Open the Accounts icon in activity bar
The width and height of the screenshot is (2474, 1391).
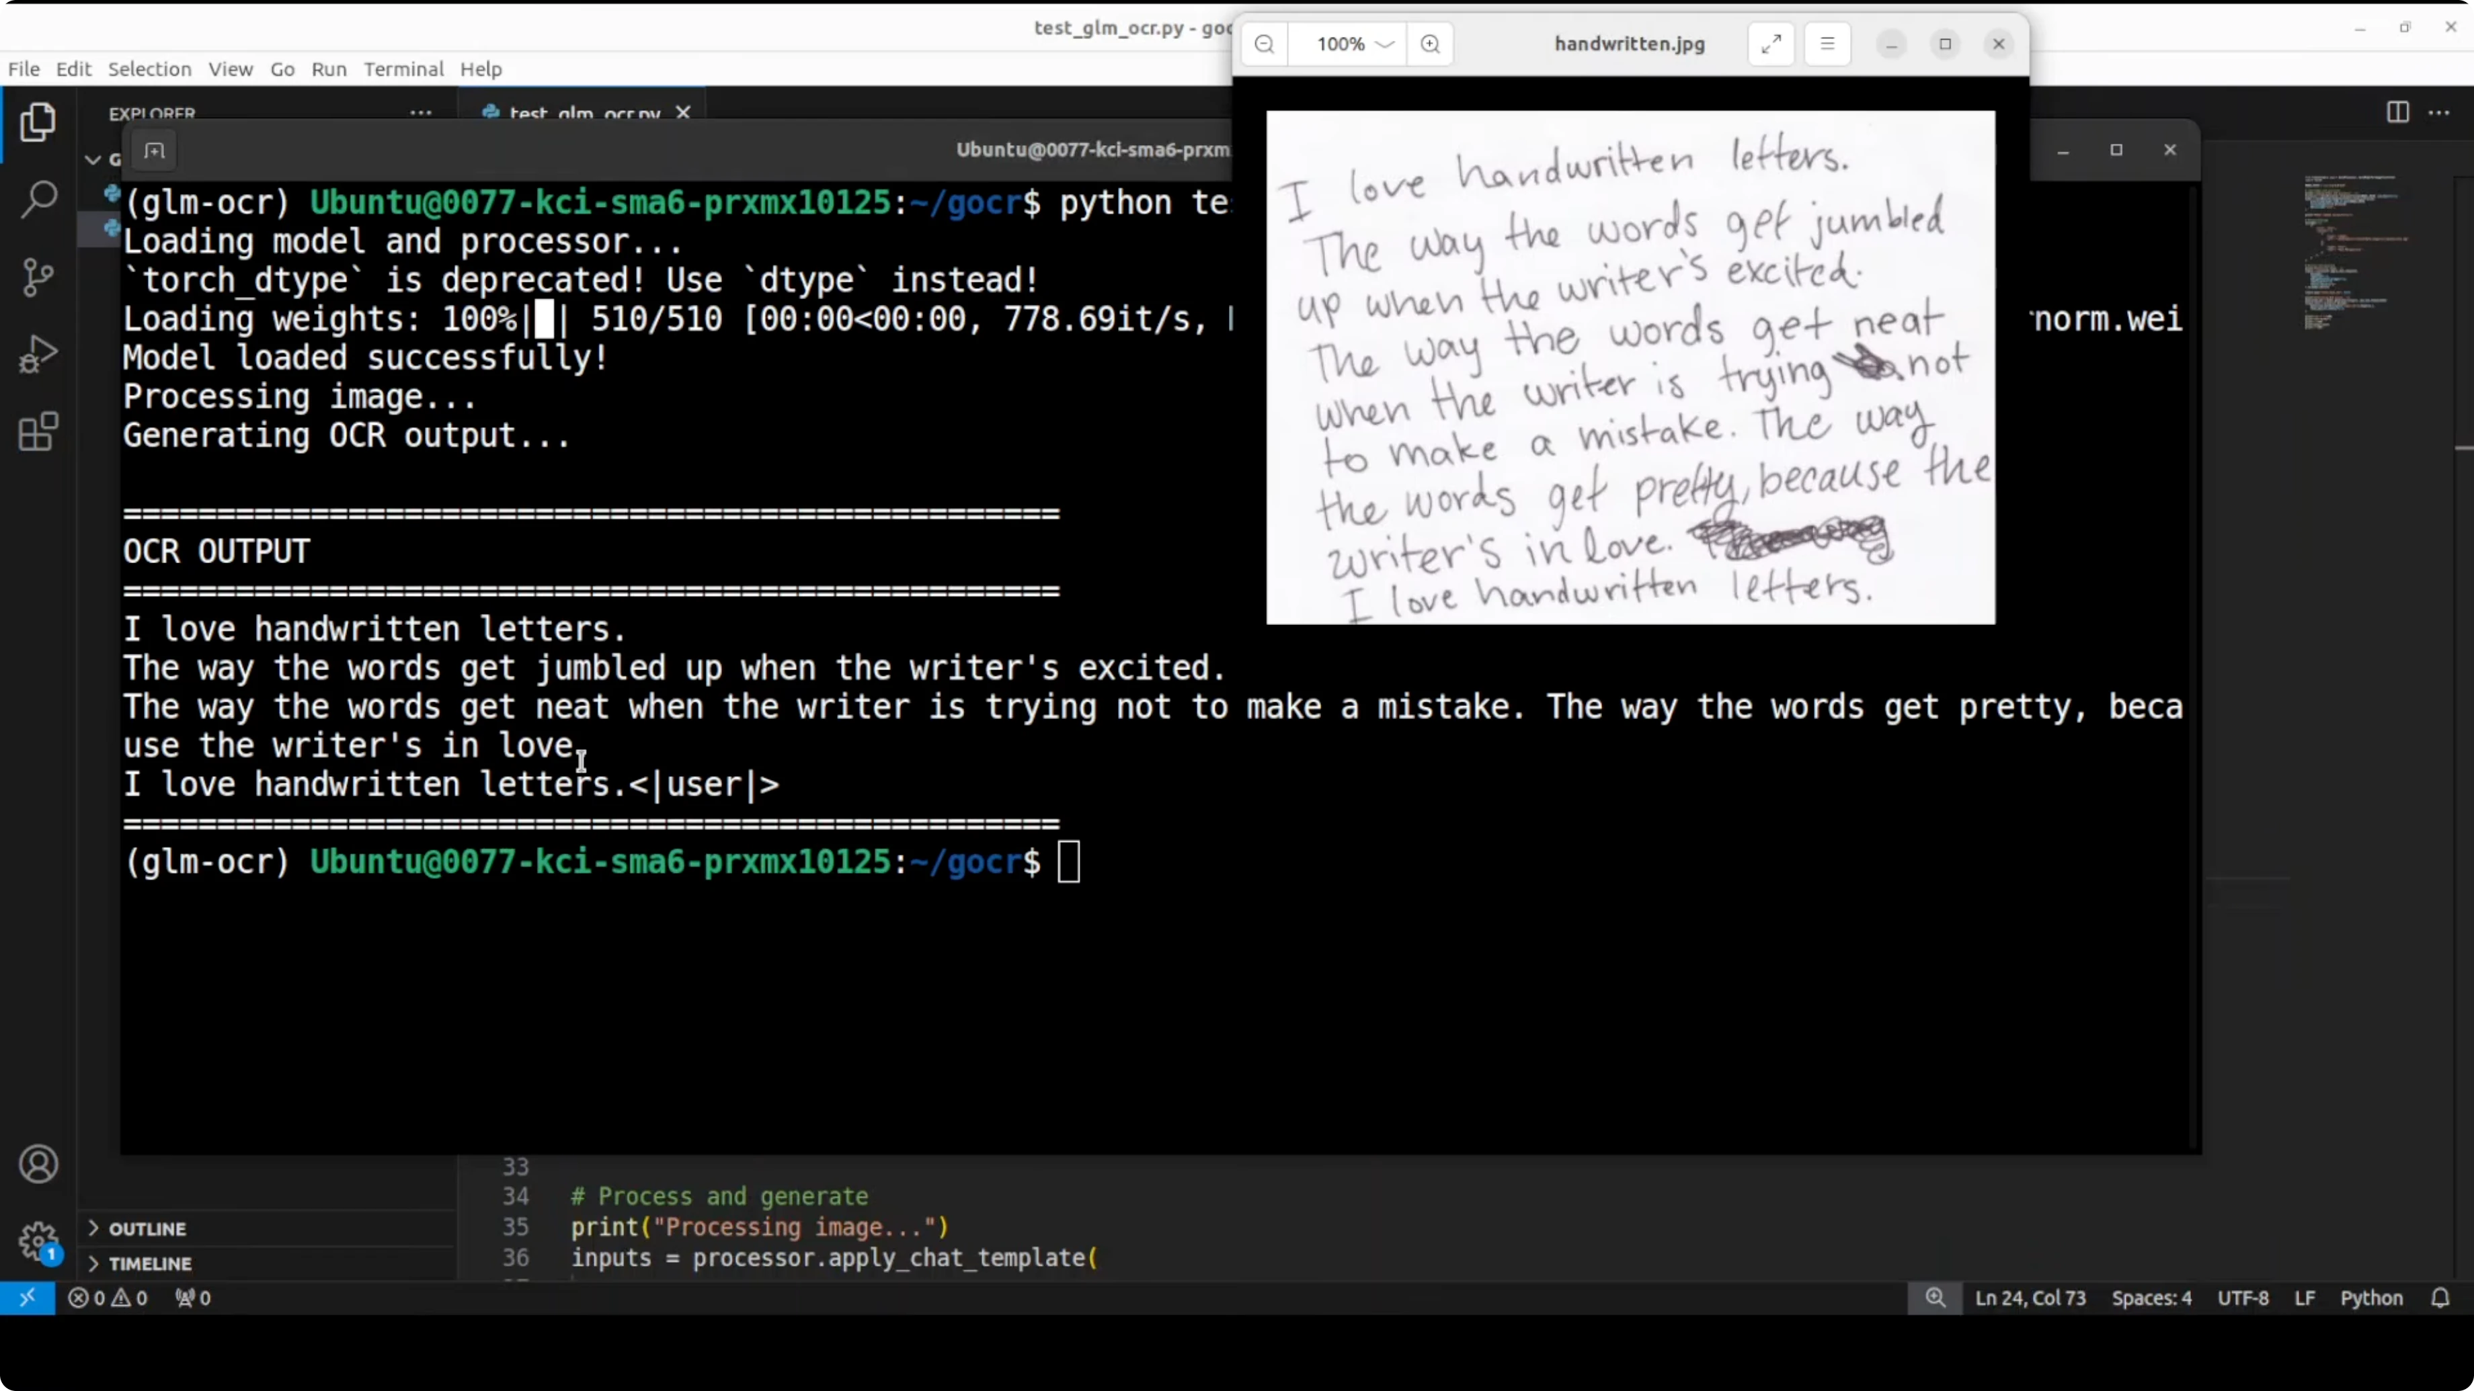click(38, 1165)
